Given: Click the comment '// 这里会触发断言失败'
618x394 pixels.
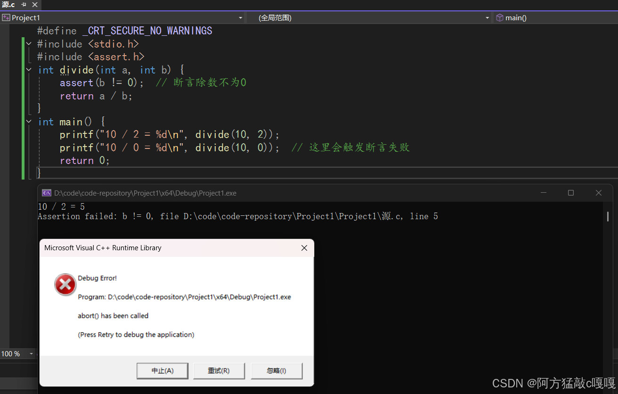Looking at the screenshot, I should (350, 148).
